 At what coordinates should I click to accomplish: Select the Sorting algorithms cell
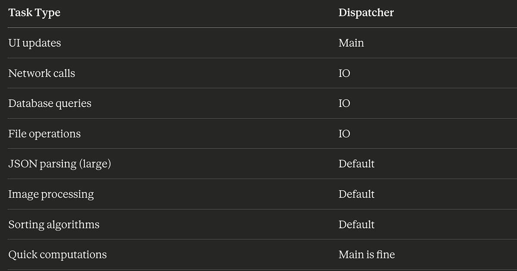coord(54,224)
